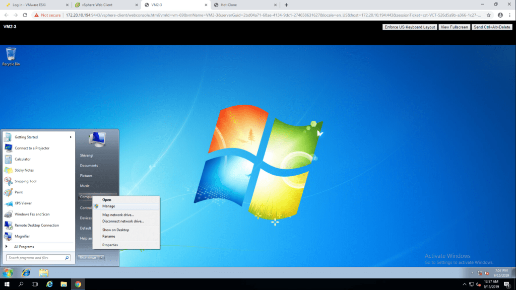The width and height of the screenshot is (516, 290).
Task: Expand the Getting Started submenu arrow
Action: [71, 137]
